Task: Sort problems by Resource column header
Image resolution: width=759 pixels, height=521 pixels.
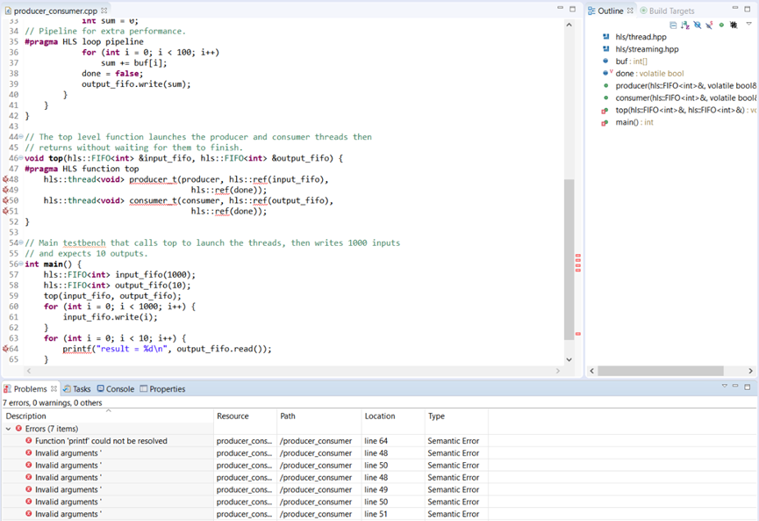Action: click(x=233, y=416)
